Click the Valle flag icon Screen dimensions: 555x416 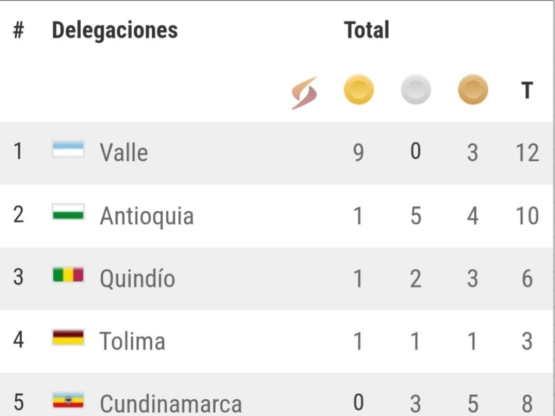68,149
